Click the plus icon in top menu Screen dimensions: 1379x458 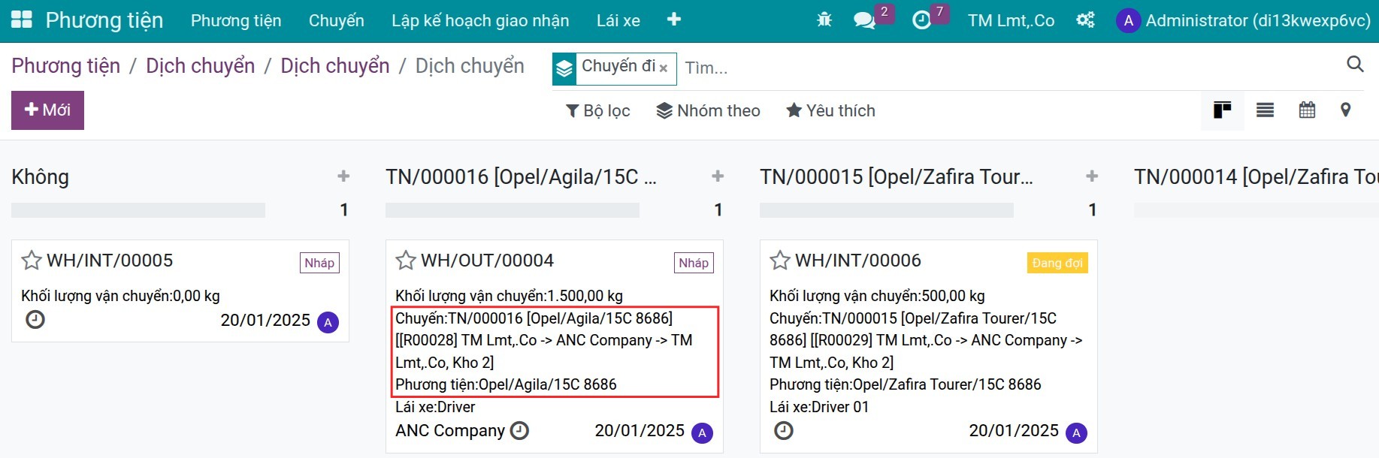coord(674,20)
